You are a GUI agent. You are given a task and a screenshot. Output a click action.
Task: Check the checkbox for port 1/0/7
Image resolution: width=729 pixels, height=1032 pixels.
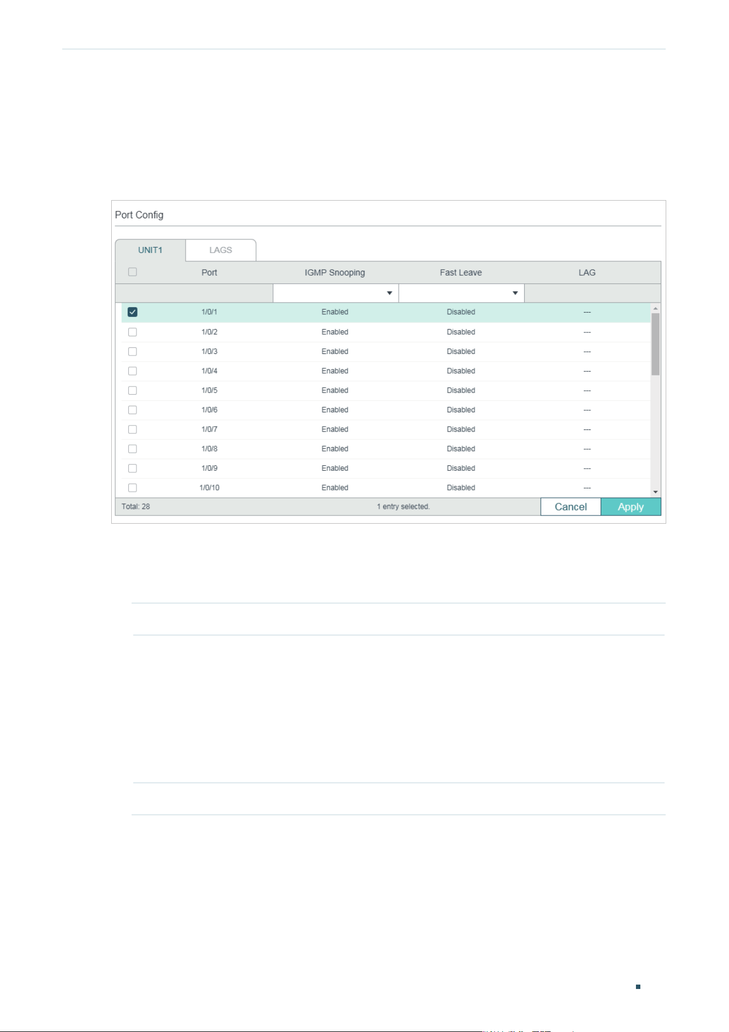coord(132,429)
